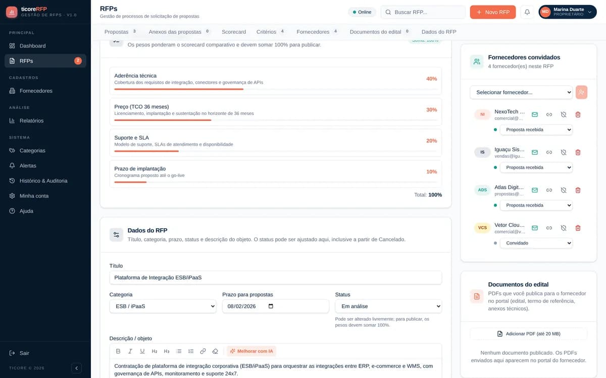Click the Buscar RFP search field
This screenshot has height=378, width=606.
423,12
